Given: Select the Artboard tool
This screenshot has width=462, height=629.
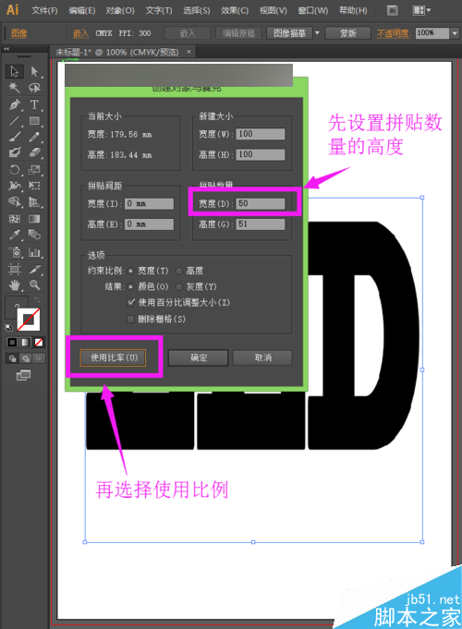Looking at the screenshot, I should (x=15, y=269).
